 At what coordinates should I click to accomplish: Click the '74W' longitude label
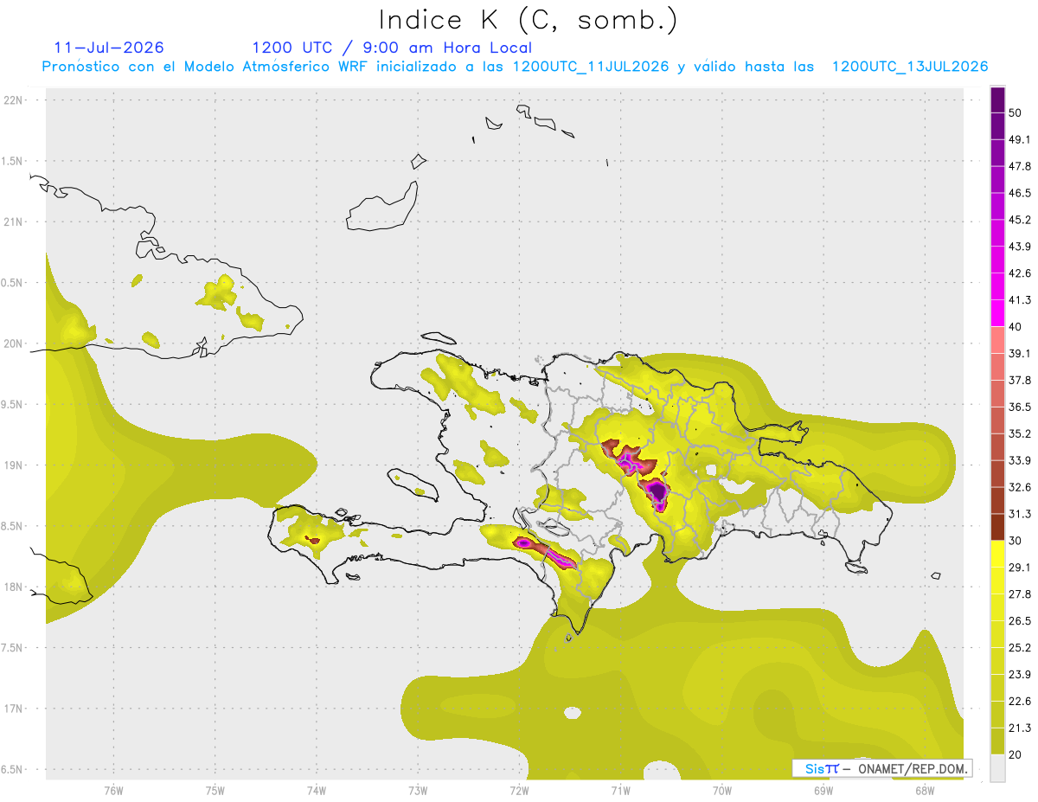(x=317, y=792)
